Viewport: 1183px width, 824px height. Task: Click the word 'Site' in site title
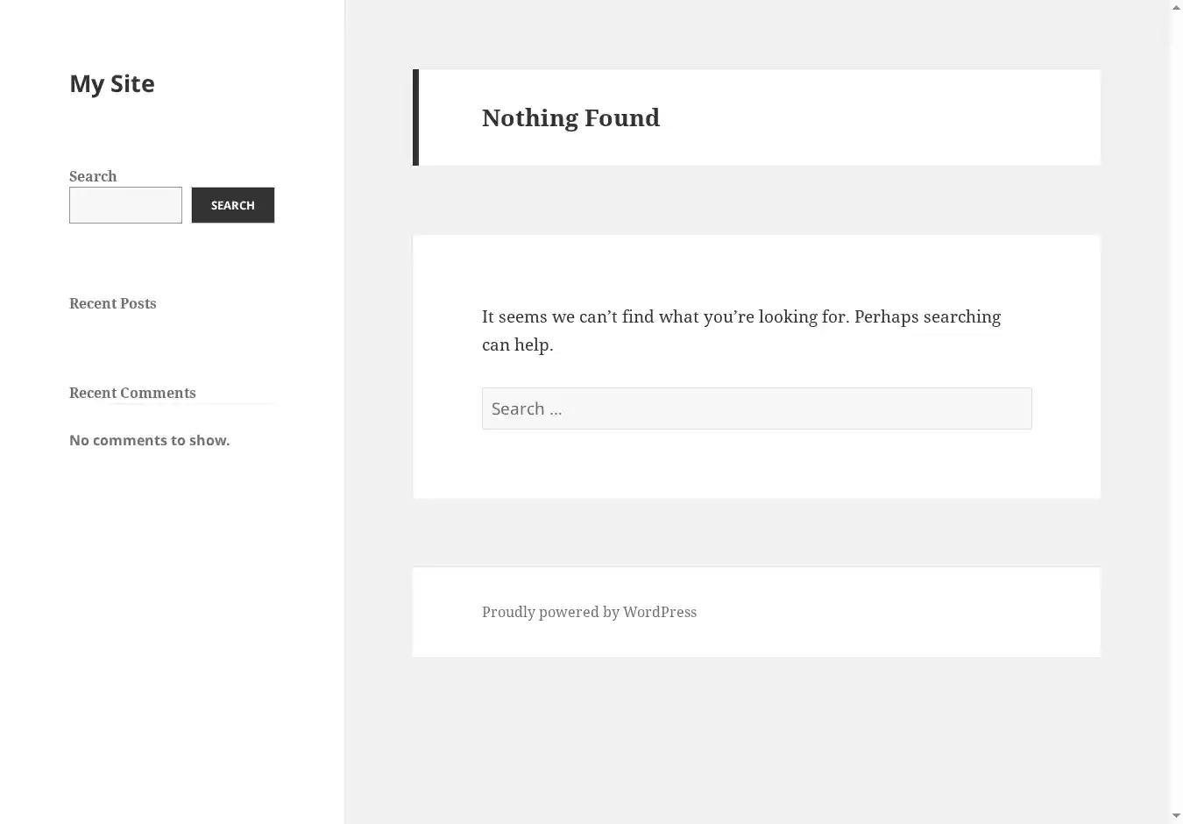click(132, 83)
